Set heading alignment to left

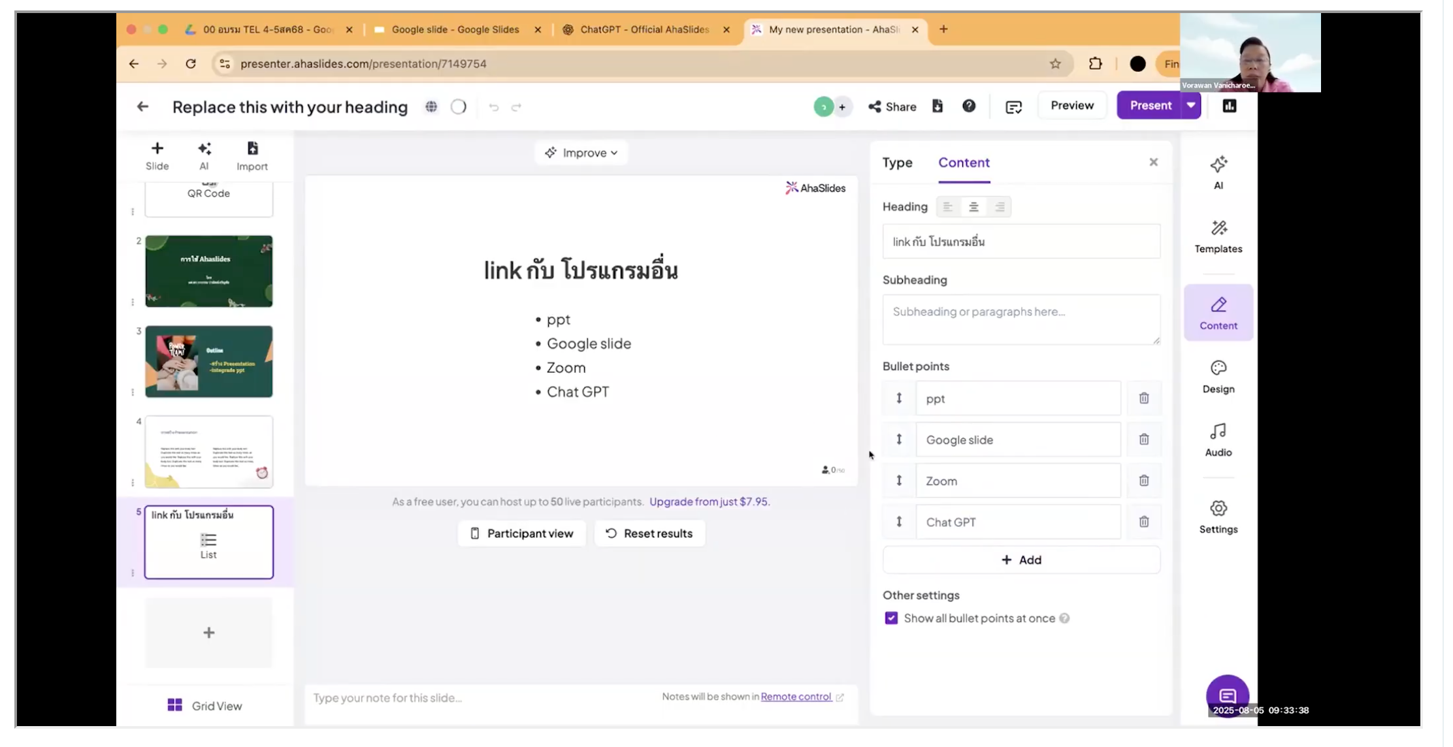[947, 207]
